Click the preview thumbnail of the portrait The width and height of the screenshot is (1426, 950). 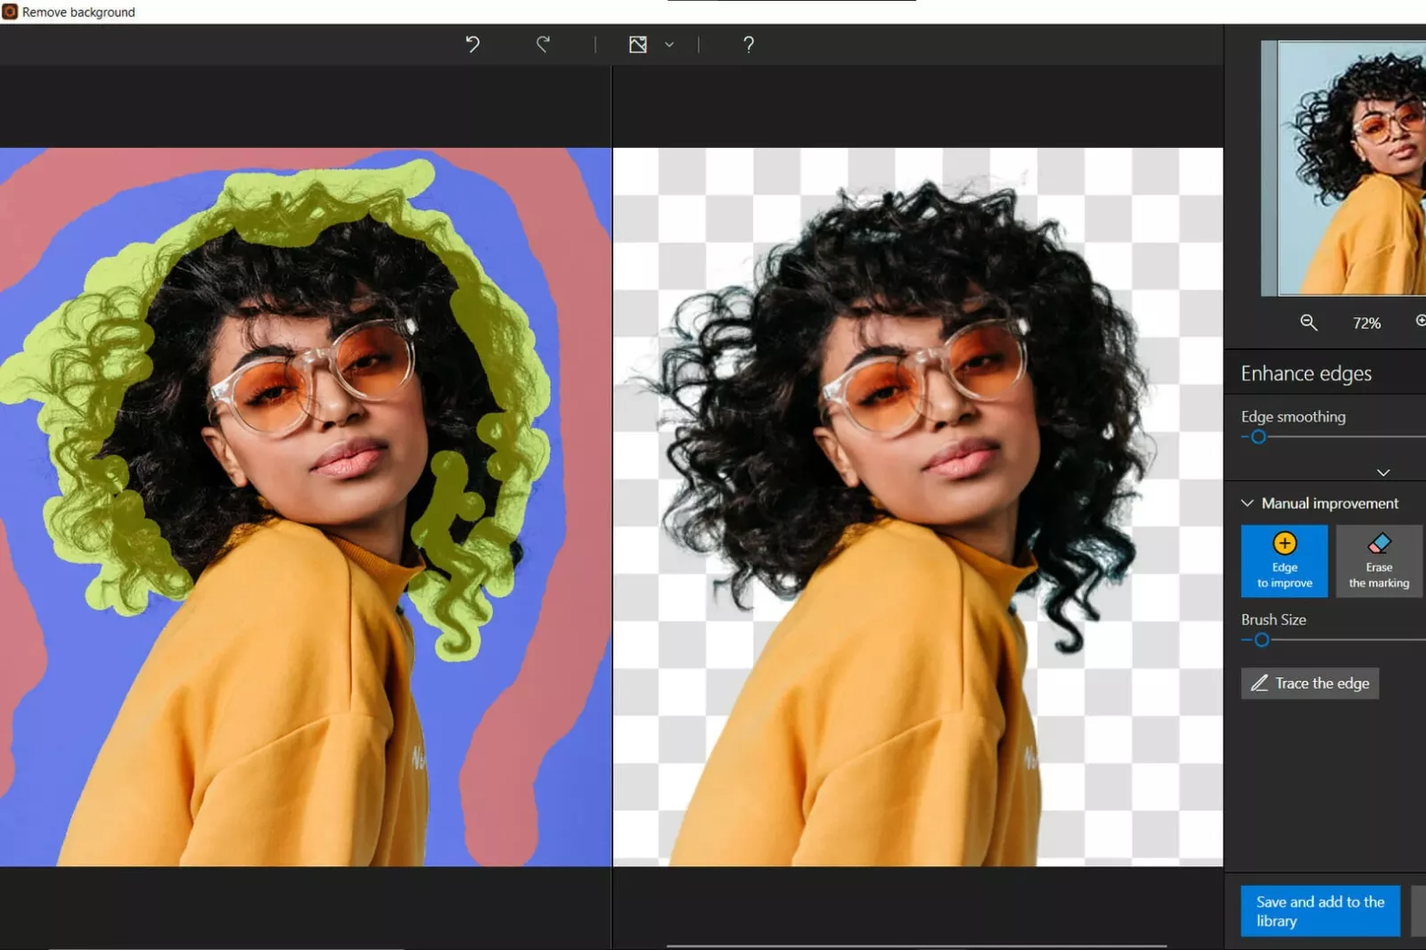point(1344,168)
